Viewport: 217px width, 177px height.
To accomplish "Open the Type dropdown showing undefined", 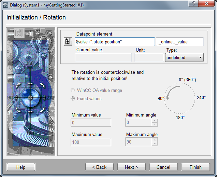I will [x=184, y=58].
